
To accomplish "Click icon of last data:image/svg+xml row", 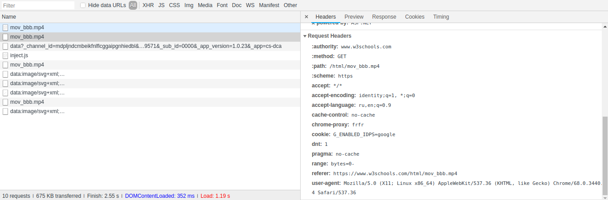I will coord(5,111).
